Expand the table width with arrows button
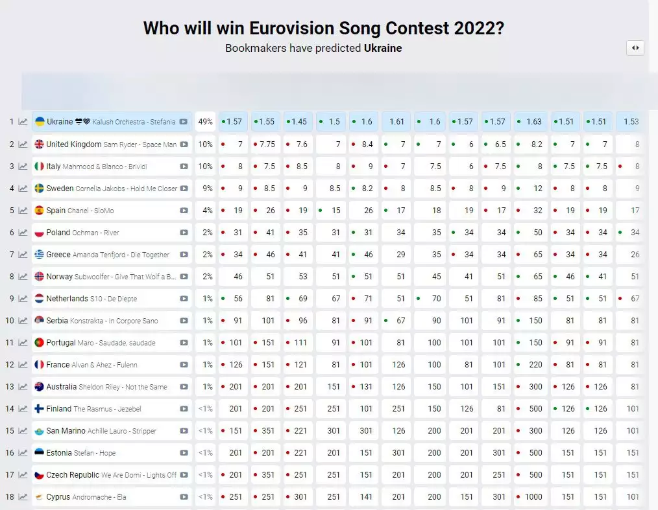The width and height of the screenshot is (658, 510). (x=635, y=47)
